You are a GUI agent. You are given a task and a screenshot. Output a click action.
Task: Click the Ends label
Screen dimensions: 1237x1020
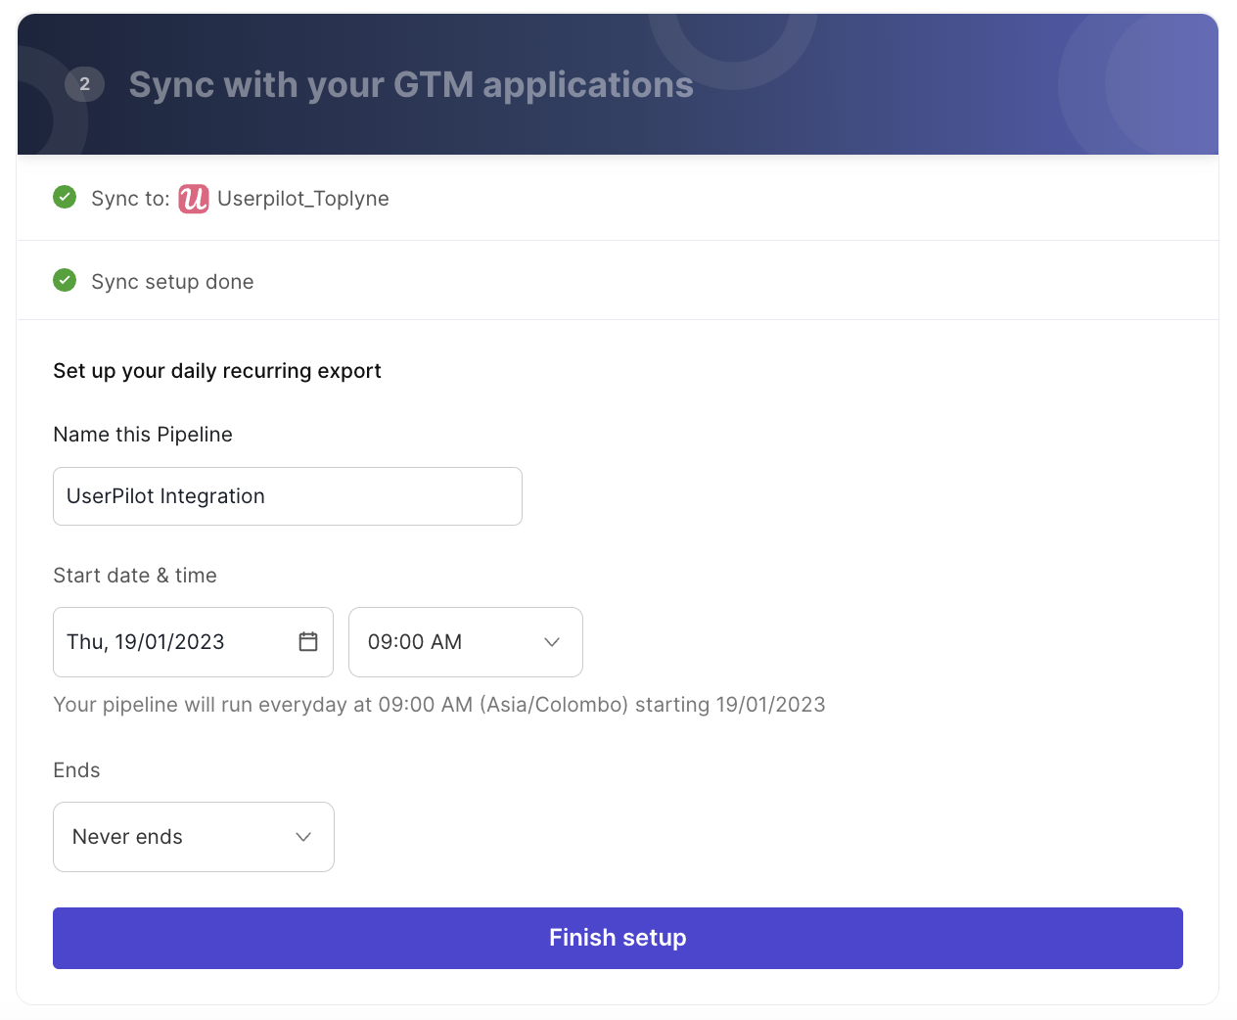pos(76,770)
